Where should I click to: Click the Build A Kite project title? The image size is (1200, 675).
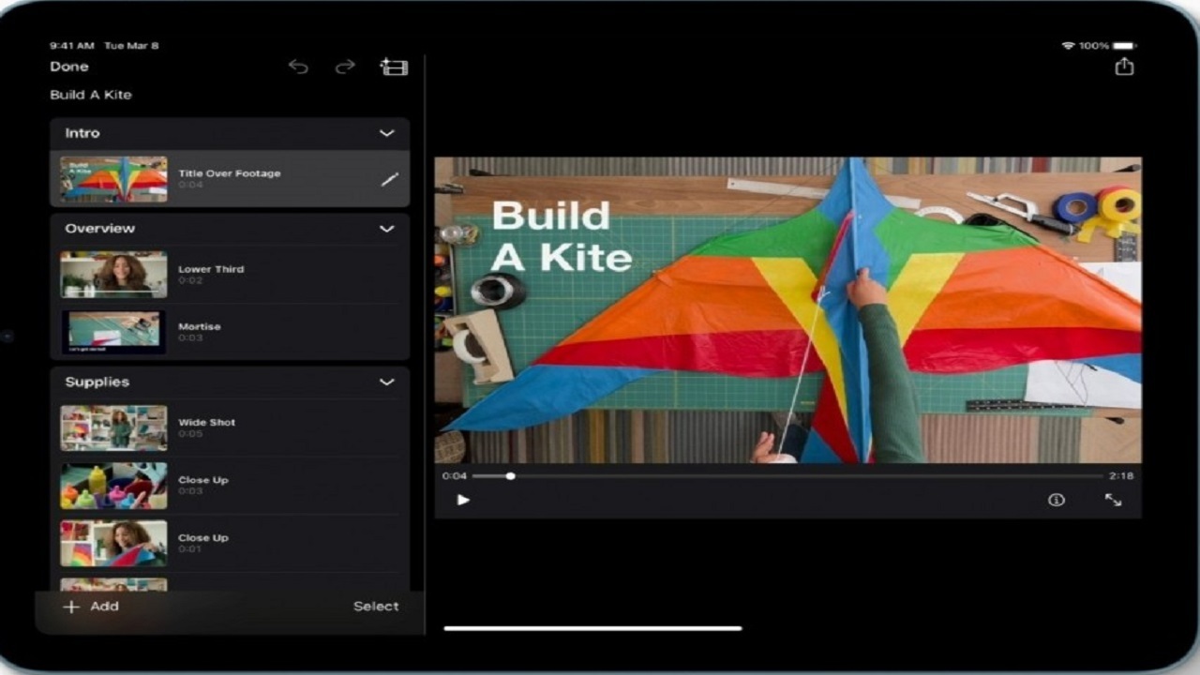[x=91, y=95]
